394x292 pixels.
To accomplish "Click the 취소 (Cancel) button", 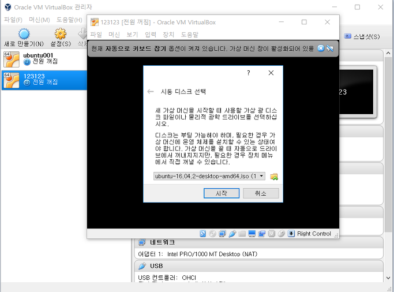I will [261, 193].
